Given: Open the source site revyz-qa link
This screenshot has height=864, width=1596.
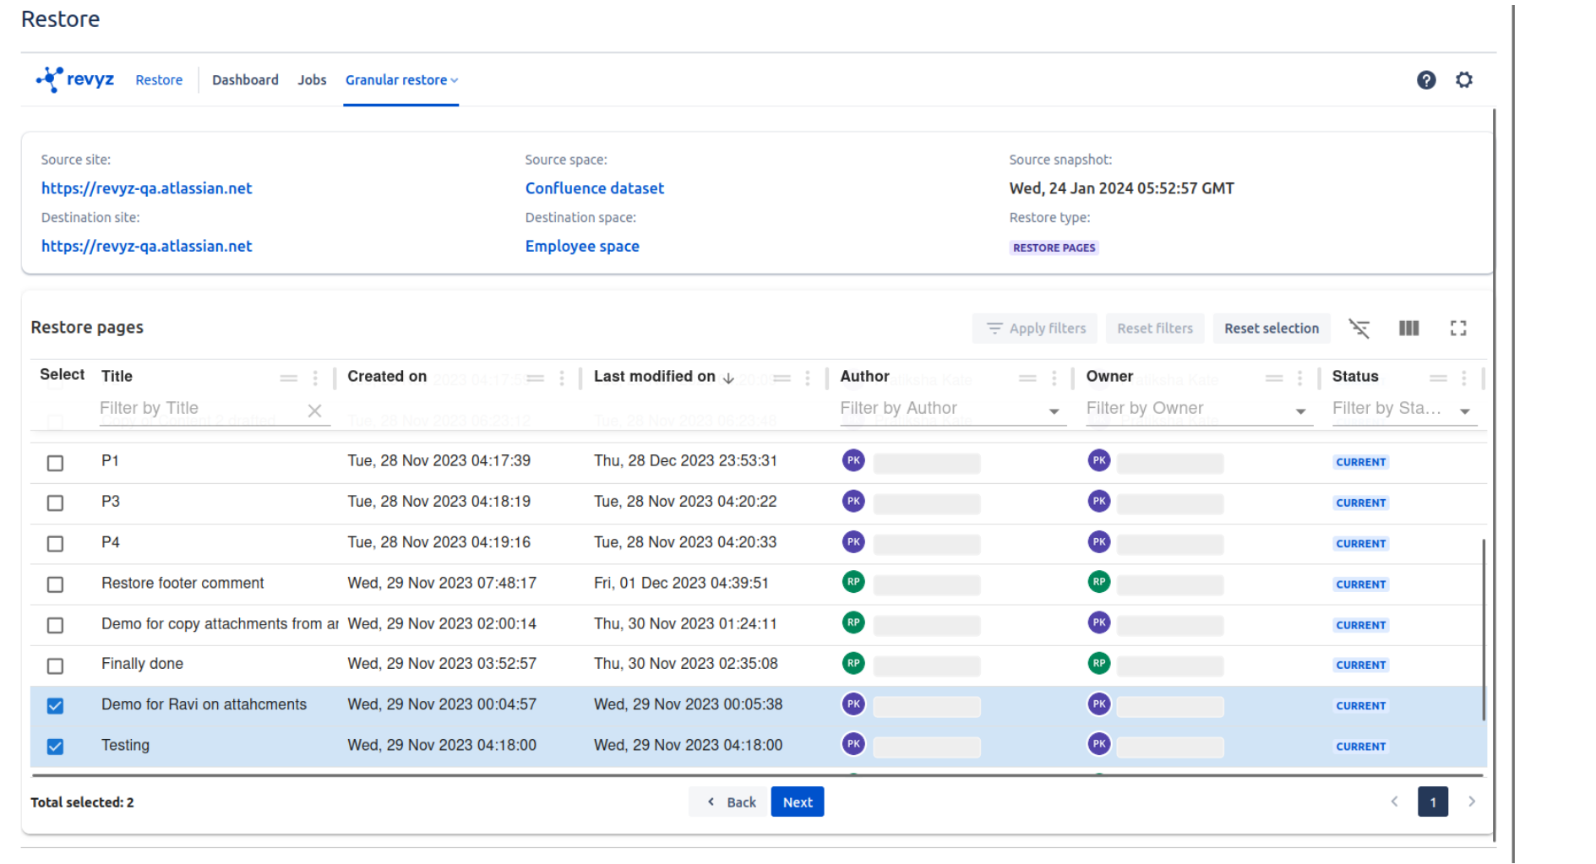Looking at the screenshot, I should (146, 188).
